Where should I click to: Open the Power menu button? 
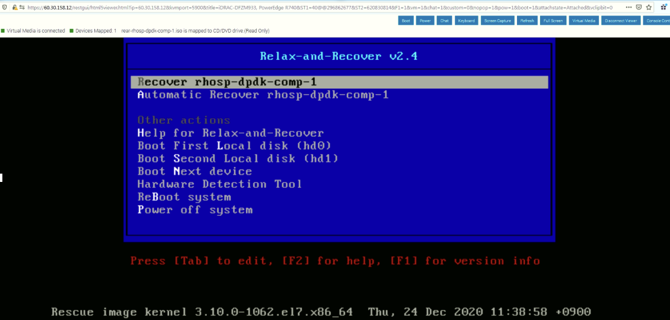coord(425,21)
